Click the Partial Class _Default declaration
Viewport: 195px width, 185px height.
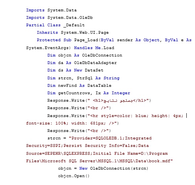[56, 25]
